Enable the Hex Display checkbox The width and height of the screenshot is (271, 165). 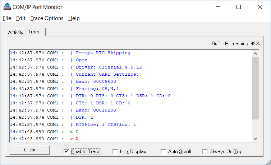115,152
